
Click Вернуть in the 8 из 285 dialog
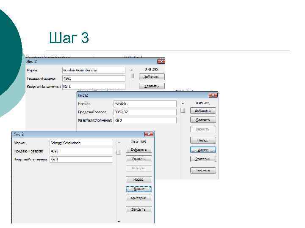[203, 129]
